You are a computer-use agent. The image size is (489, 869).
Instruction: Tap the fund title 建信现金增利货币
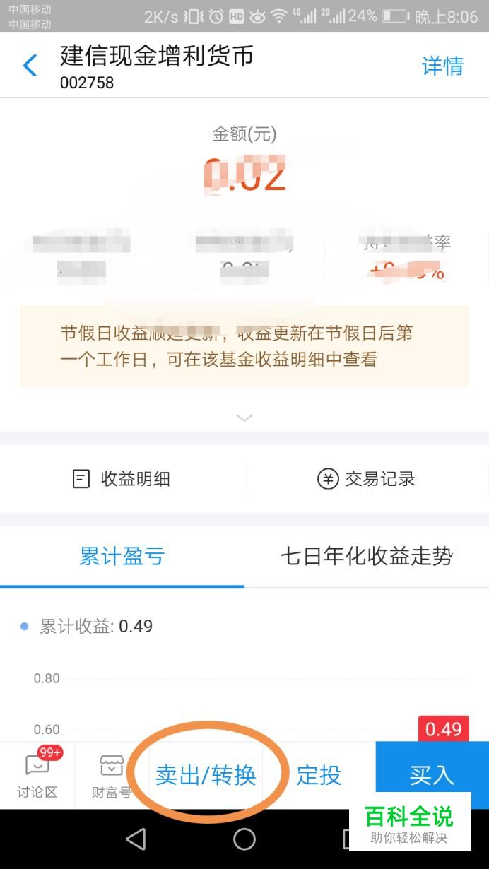coord(157,56)
